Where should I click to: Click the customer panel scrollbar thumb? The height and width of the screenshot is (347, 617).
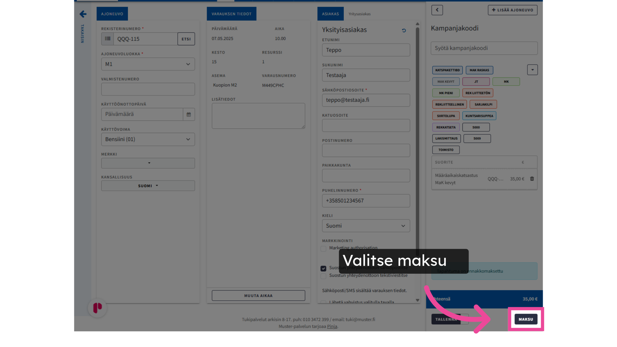click(417, 141)
